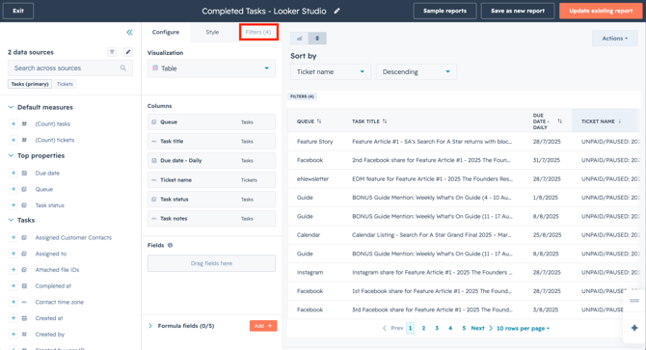Open the Actions dropdown
Viewport: 646px width, 350px height.
(x=615, y=39)
